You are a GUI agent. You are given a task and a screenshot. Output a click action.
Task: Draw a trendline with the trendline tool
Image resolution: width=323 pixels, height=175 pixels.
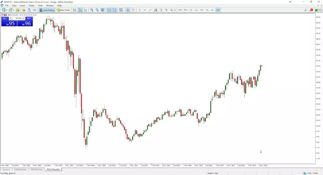click(150, 10)
